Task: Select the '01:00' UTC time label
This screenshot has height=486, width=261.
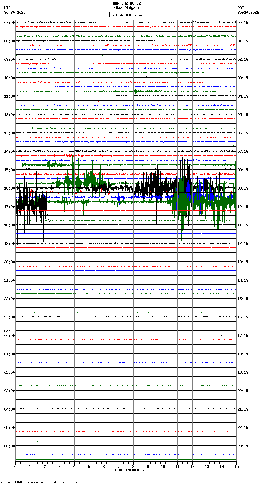Action: (10, 354)
